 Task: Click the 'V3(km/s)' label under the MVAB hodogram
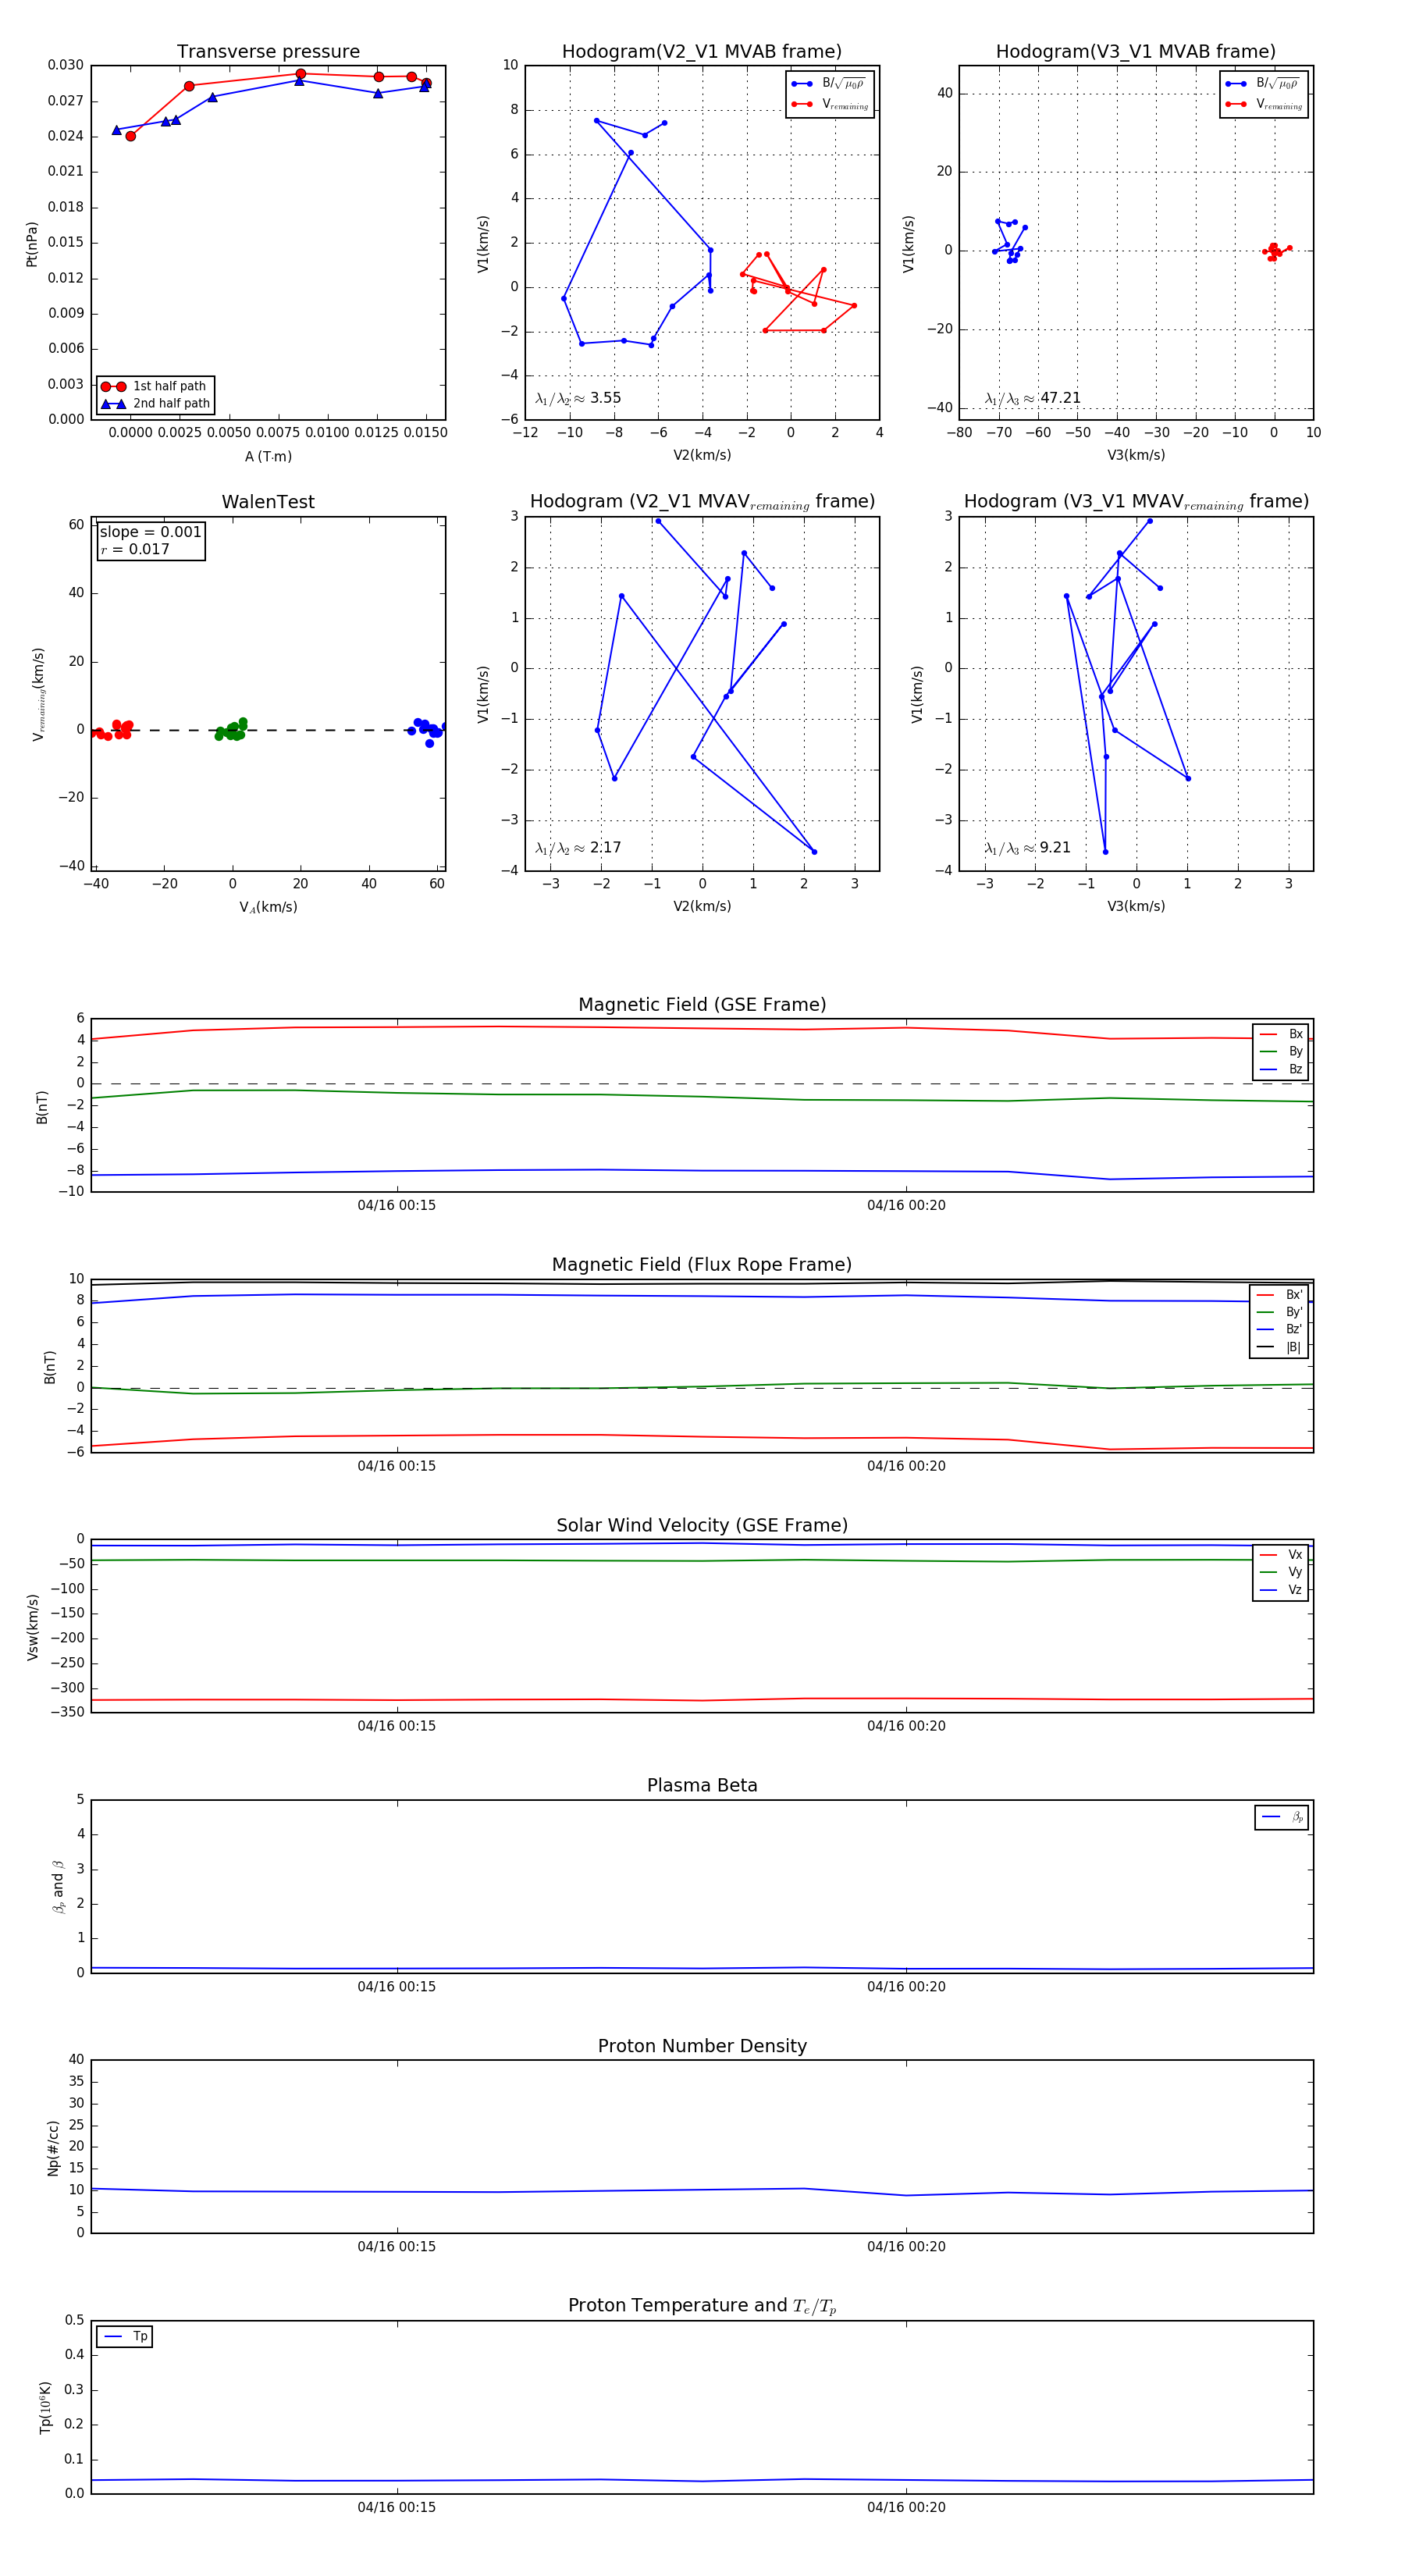click(1136, 456)
